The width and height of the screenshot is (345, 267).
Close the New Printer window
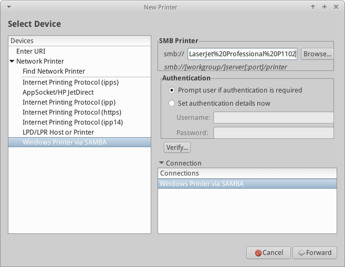point(336,7)
